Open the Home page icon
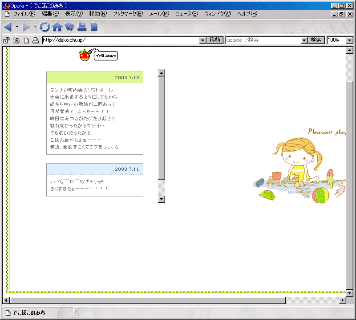Image resolution: width=356 pixels, height=320 pixels. (x=57, y=27)
